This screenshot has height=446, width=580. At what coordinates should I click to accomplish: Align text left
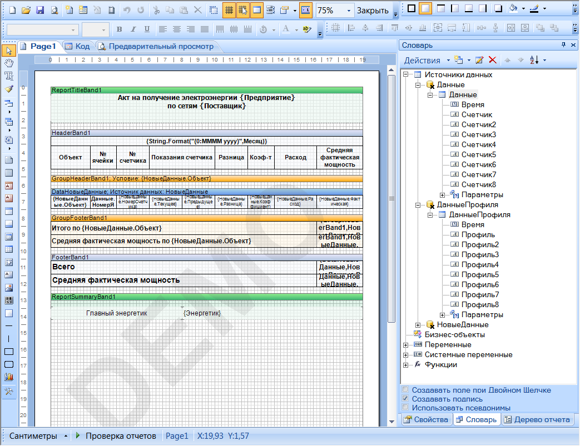[163, 29]
